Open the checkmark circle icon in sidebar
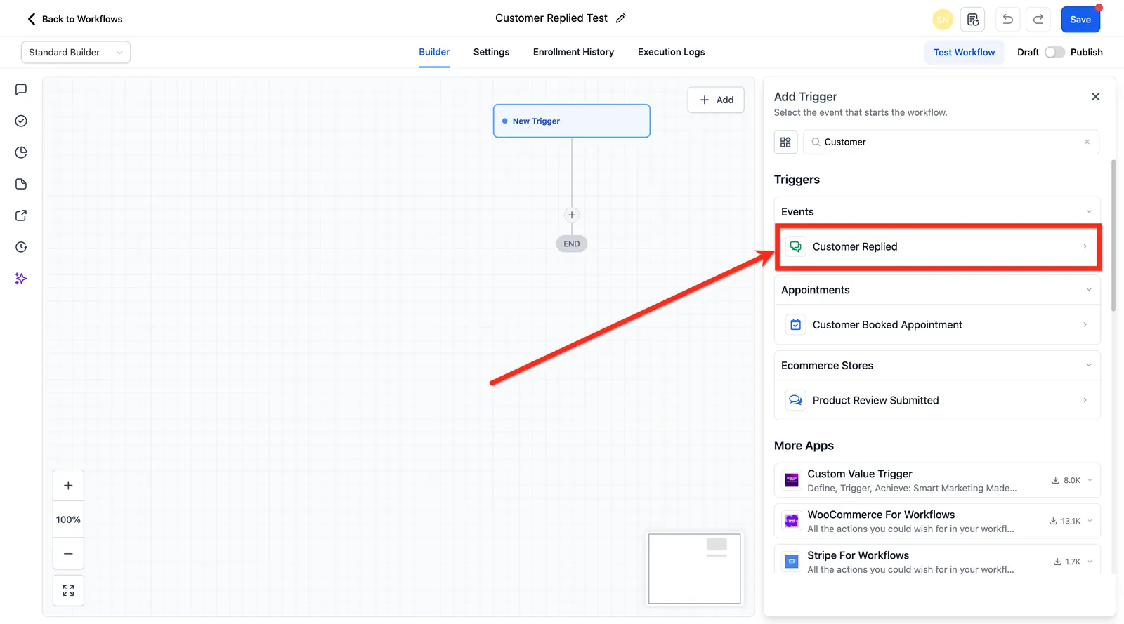Viewport: 1124px width, 624px height. 21,121
